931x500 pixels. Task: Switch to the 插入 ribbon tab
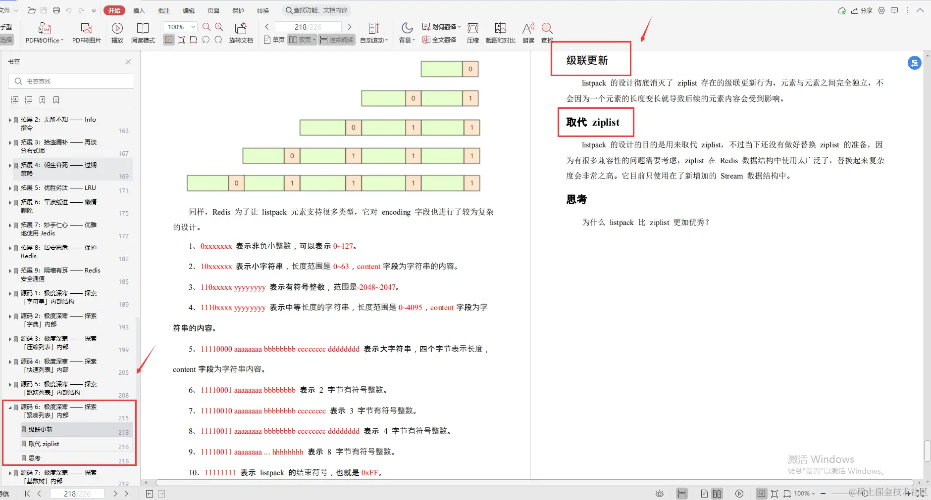pos(139,10)
